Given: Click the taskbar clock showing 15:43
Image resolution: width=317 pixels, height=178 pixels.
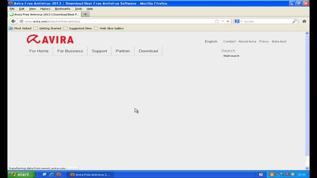Looking at the screenshot, I should tap(302, 175).
